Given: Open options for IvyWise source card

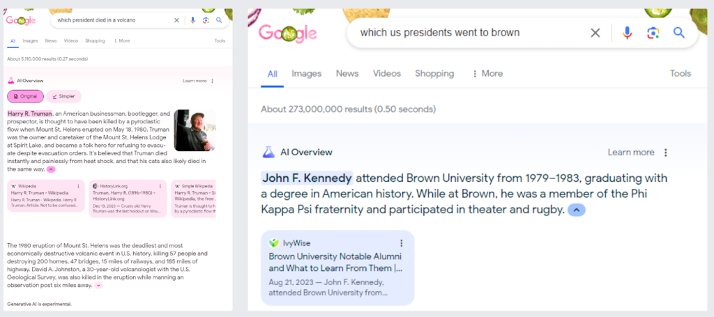Looking at the screenshot, I should [401, 243].
